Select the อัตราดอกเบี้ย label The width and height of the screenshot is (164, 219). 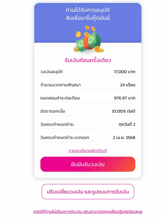53,111
